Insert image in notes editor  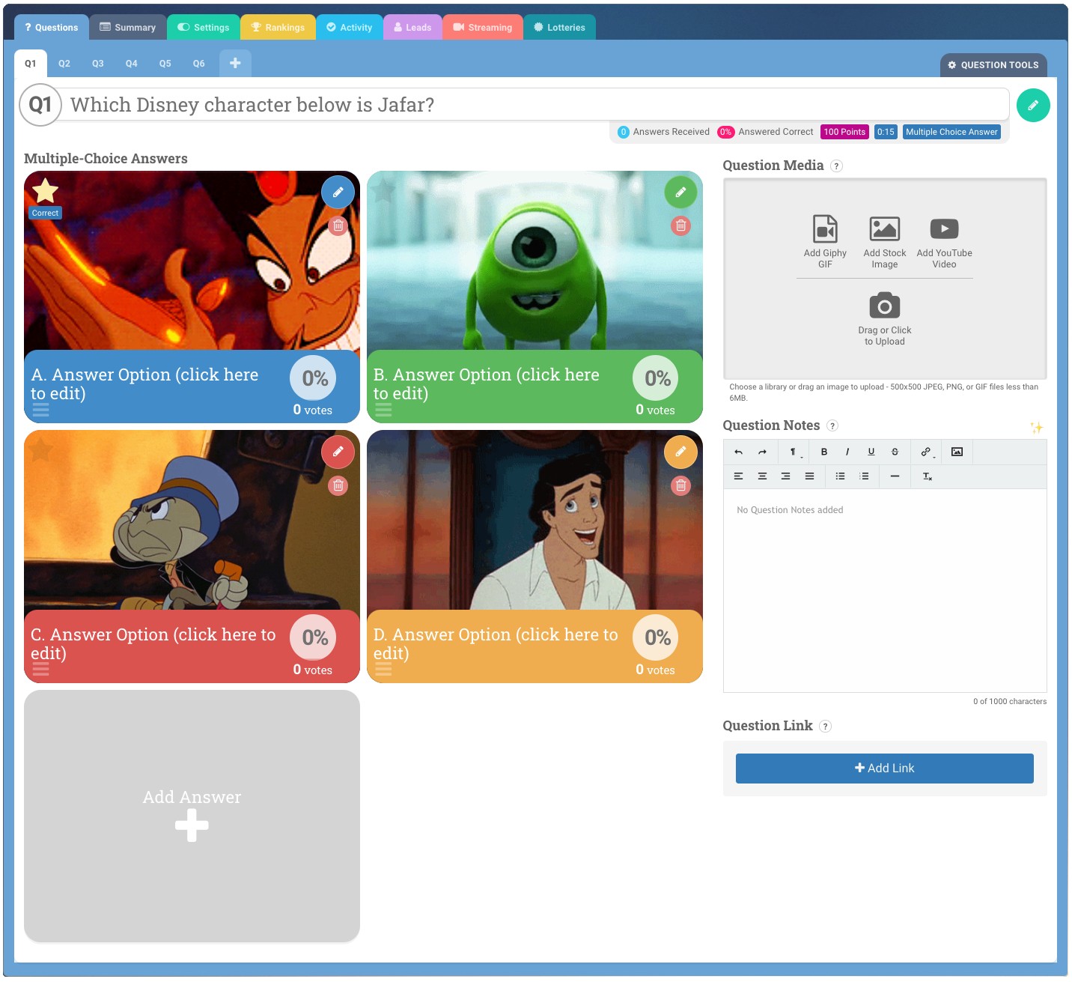pos(957,452)
